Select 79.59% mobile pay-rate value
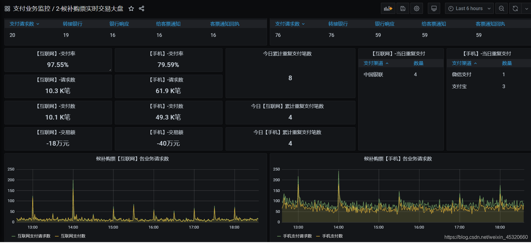531x243 pixels. point(168,65)
